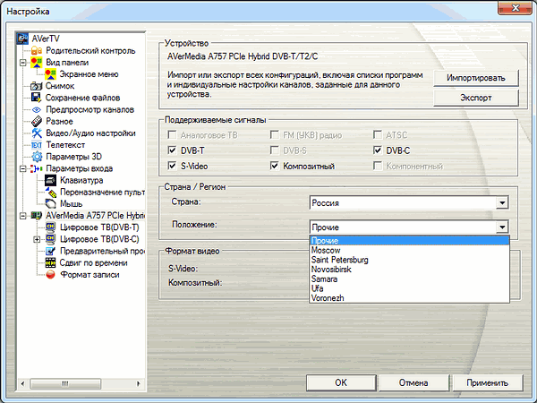
Task: Select the Экранное меню icon
Action: pos(50,74)
